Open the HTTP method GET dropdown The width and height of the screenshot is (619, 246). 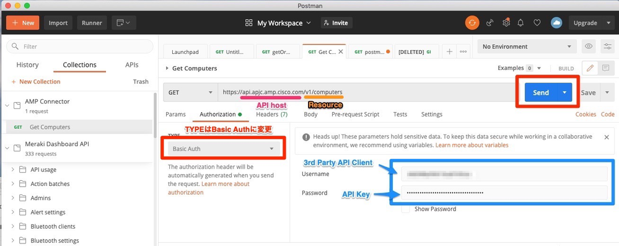click(x=190, y=92)
